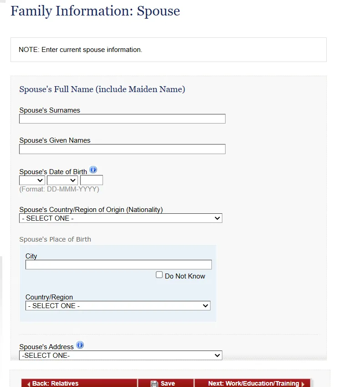Proceed to Next: Work/Education/Training
The height and width of the screenshot is (387, 339).
point(253,383)
